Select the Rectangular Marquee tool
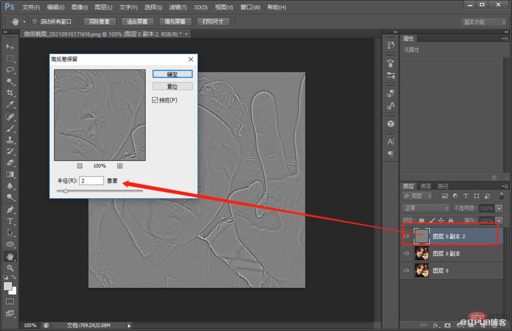Image resolution: width=512 pixels, height=331 pixels. pyautogui.click(x=10, y=59)
